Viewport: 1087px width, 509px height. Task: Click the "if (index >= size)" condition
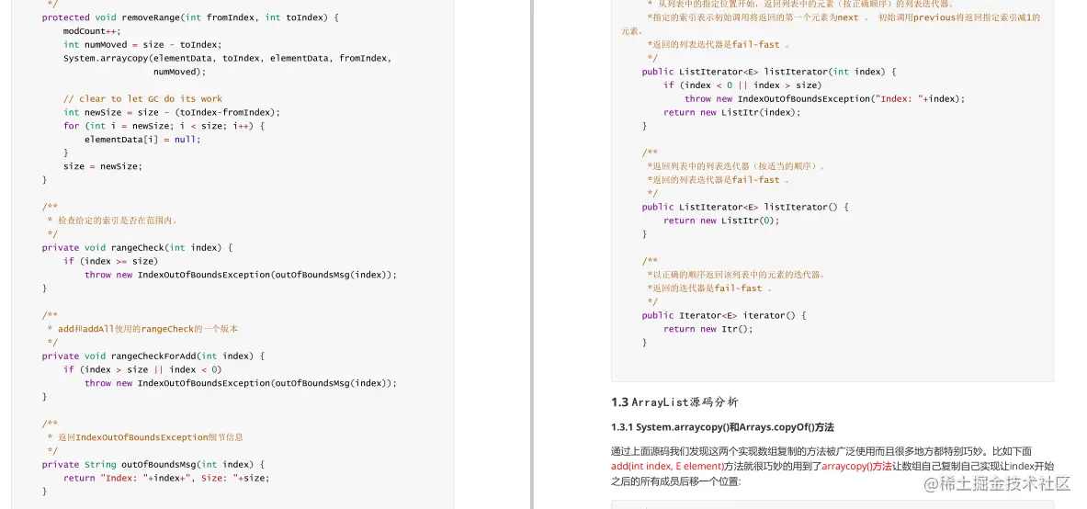tap(111, 262)
